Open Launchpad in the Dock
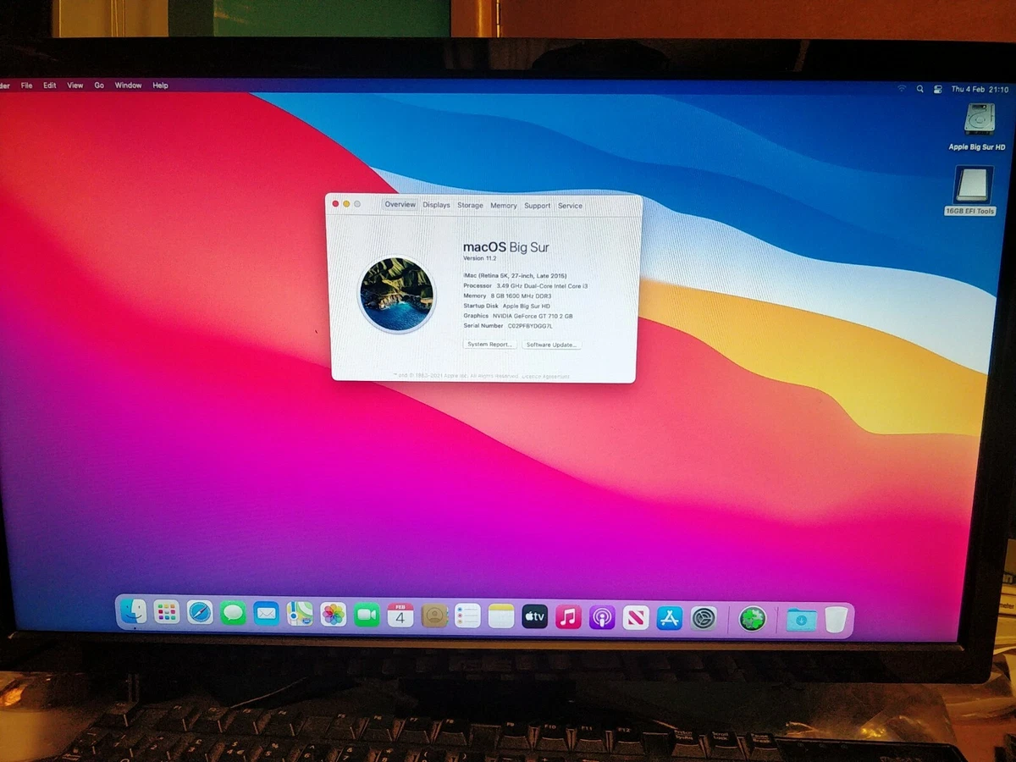The image size is (1016, 762). click(x=167, y=612)
